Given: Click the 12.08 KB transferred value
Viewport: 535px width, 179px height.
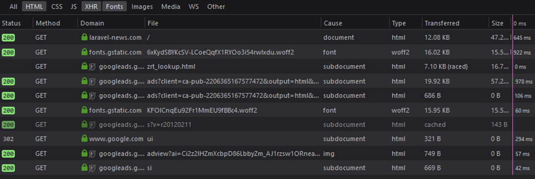Looking at the screenshot, I should (x=437, y=37).
